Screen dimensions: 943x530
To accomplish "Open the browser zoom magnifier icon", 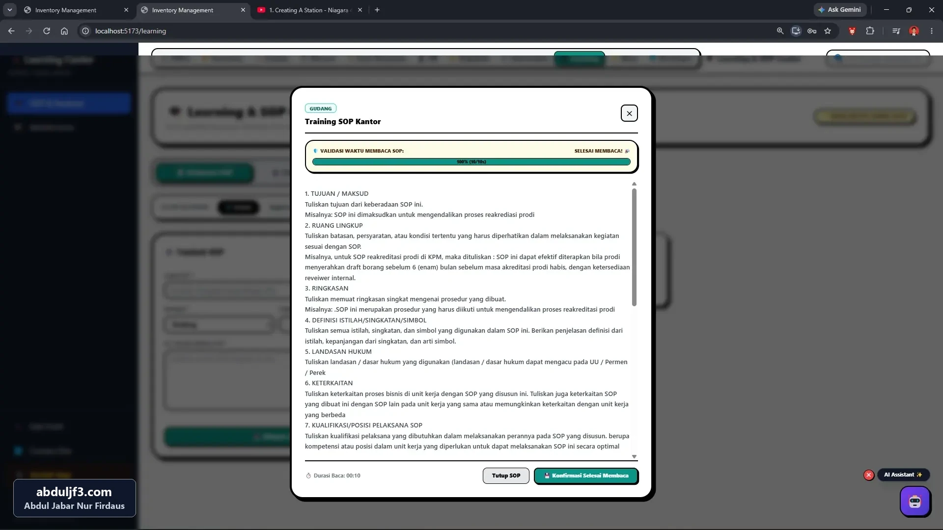I will tap(780, 31).
